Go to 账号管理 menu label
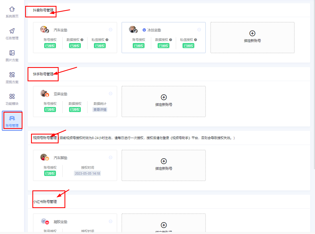Image resolution: width=315 pixels, height=234 pixels. 12,125
